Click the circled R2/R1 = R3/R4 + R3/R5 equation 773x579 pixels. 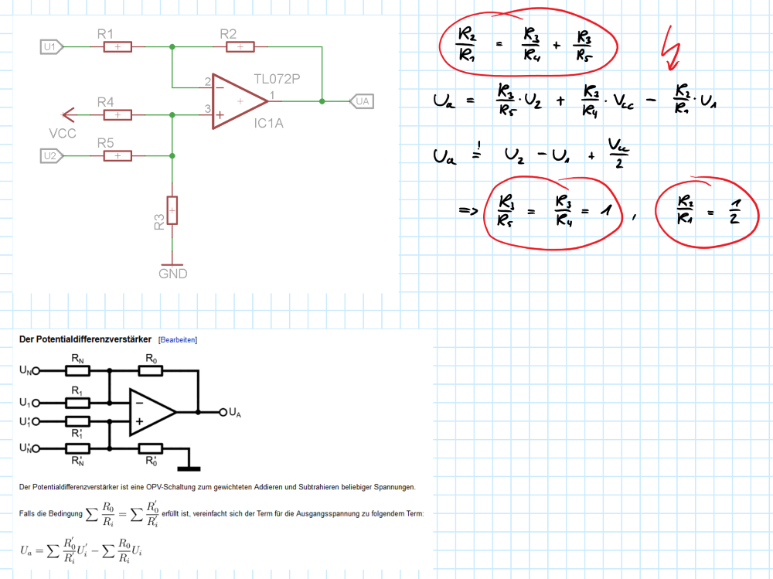(x=529, y=43)
